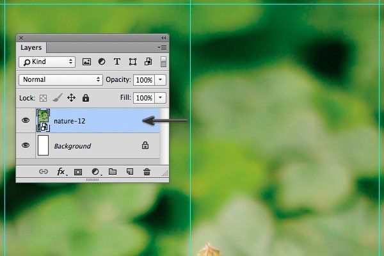Hide the Background layer

[26, 145]
